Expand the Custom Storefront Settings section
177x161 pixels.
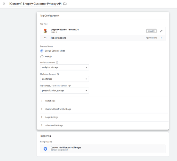pos(104,109)
